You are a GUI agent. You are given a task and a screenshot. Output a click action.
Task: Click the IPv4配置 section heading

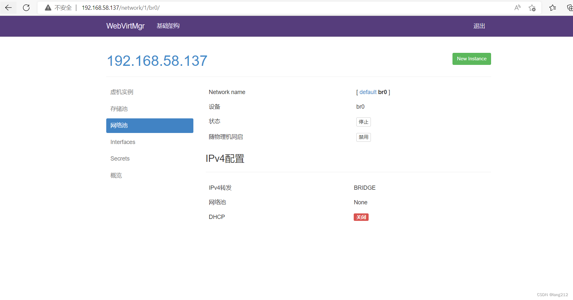[x=225, y=159]
